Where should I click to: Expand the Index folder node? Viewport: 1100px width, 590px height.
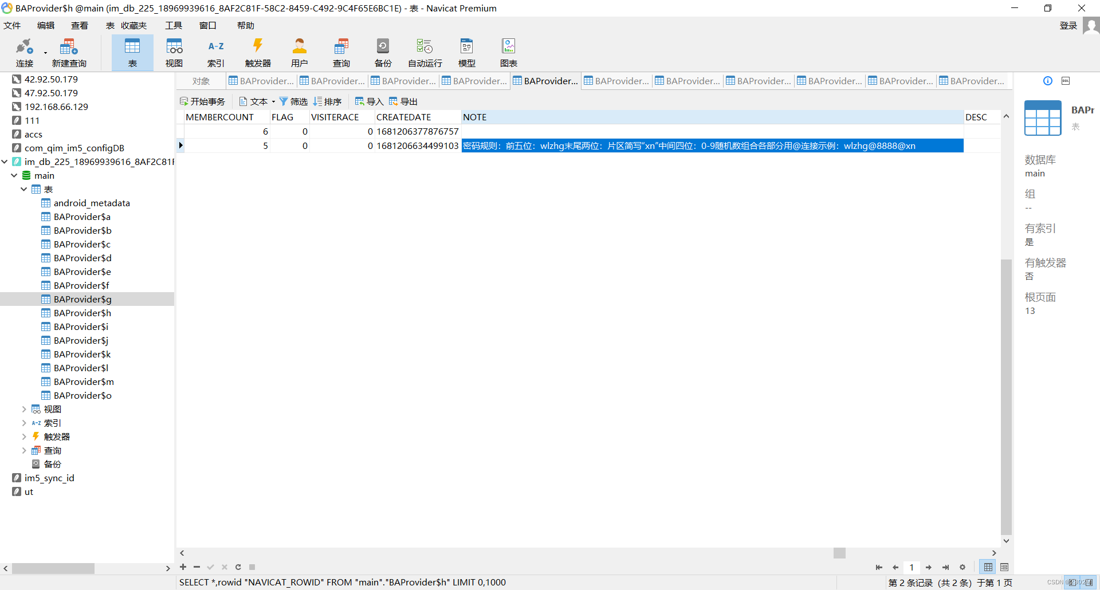pos(24,423)
